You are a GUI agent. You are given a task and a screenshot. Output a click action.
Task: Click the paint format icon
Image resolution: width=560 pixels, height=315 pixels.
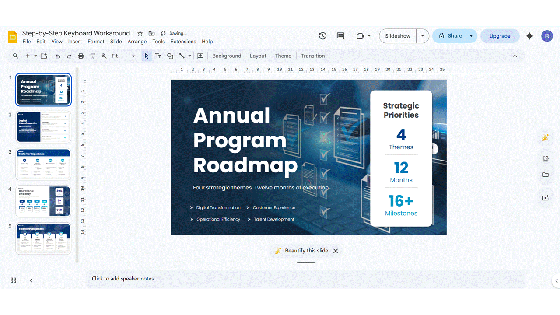pos(92,56)
